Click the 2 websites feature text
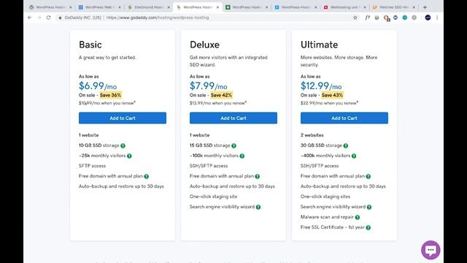 click(312, 135)
